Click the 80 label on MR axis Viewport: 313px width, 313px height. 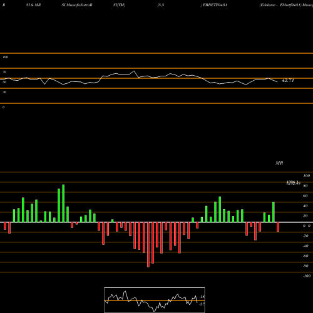(305, 186)
